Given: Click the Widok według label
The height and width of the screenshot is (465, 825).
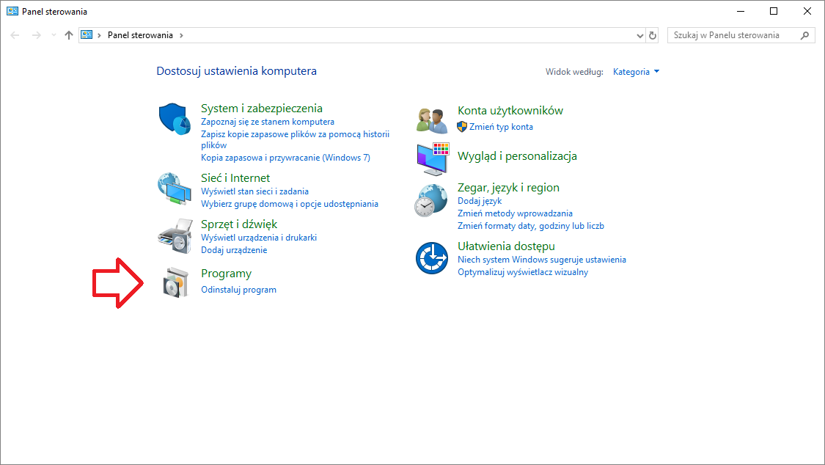Looking at the screenshot, I should [x=574, y=72].
